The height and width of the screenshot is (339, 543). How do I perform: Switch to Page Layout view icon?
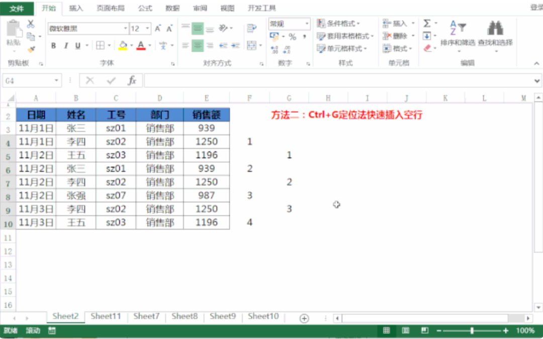coord(406,330)
